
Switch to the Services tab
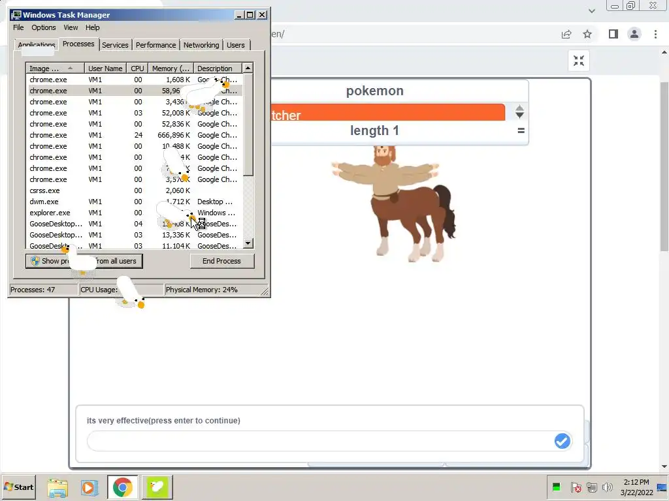[x=115, y=45]
